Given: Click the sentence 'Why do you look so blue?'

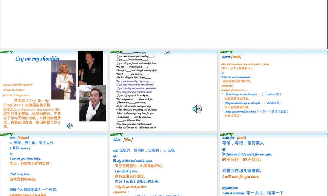Looking at the screenshot, I should tap(131, 187).
